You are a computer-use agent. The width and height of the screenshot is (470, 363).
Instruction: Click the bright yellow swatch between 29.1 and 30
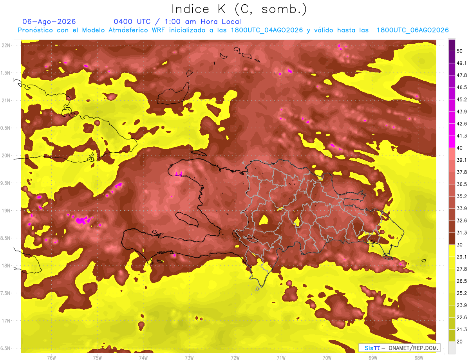(452, 251)
